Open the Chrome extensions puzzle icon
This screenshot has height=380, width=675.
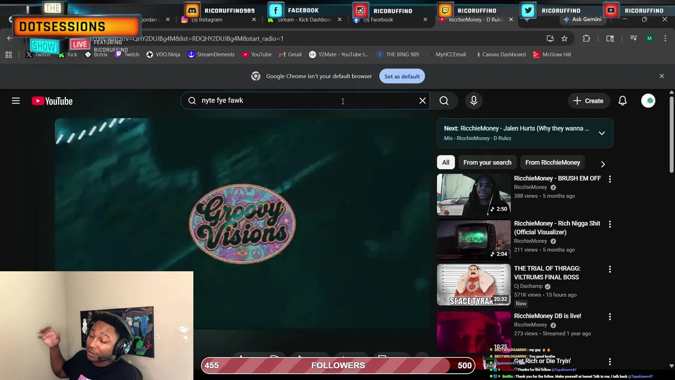coord(586,39)
